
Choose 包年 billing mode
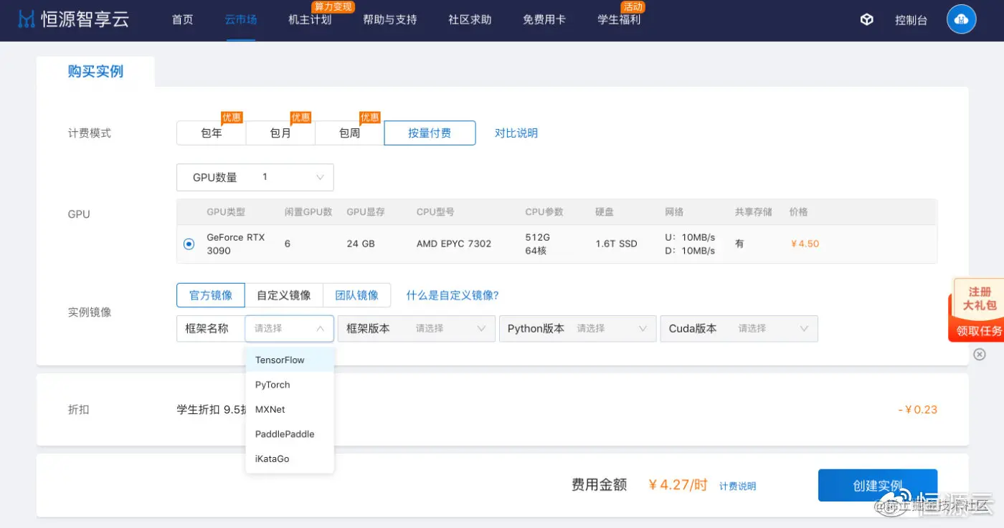pyautogui.click(x=212, y=133)
